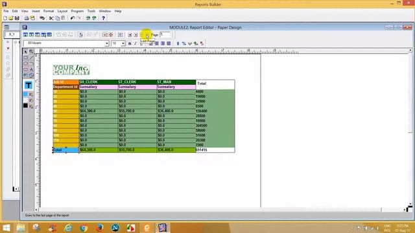Click the Undo arrow icon
415x233 pixels.
pyautogui.click(x=72, y=18)
